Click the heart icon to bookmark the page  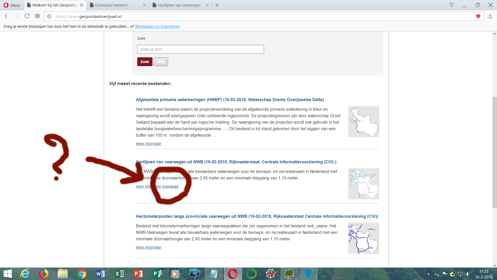click(478, 16)
